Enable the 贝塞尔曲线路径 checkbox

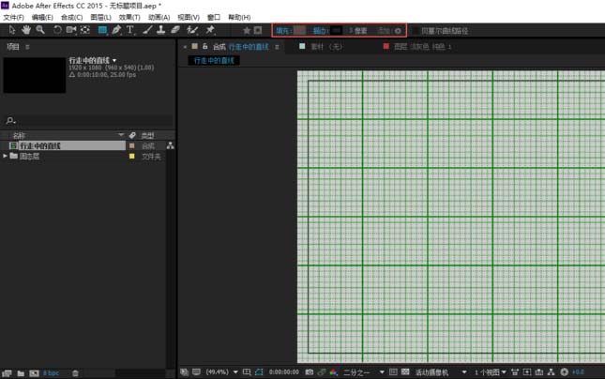point(416,31)
